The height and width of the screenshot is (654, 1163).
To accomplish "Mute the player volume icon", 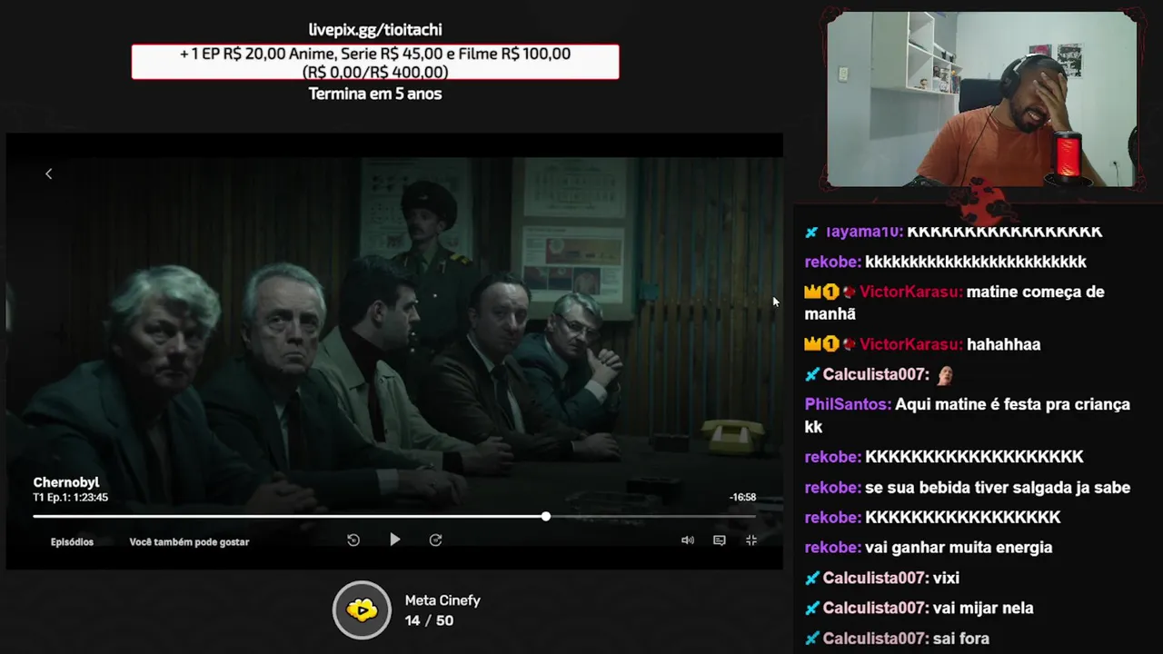I will pos(688,540).
